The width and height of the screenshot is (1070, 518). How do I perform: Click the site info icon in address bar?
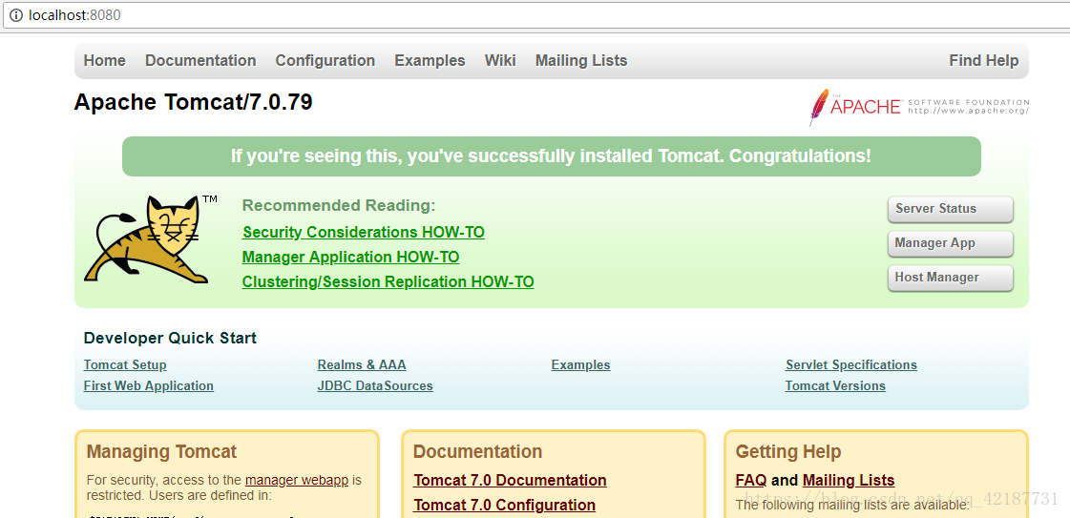pos(15,14)
